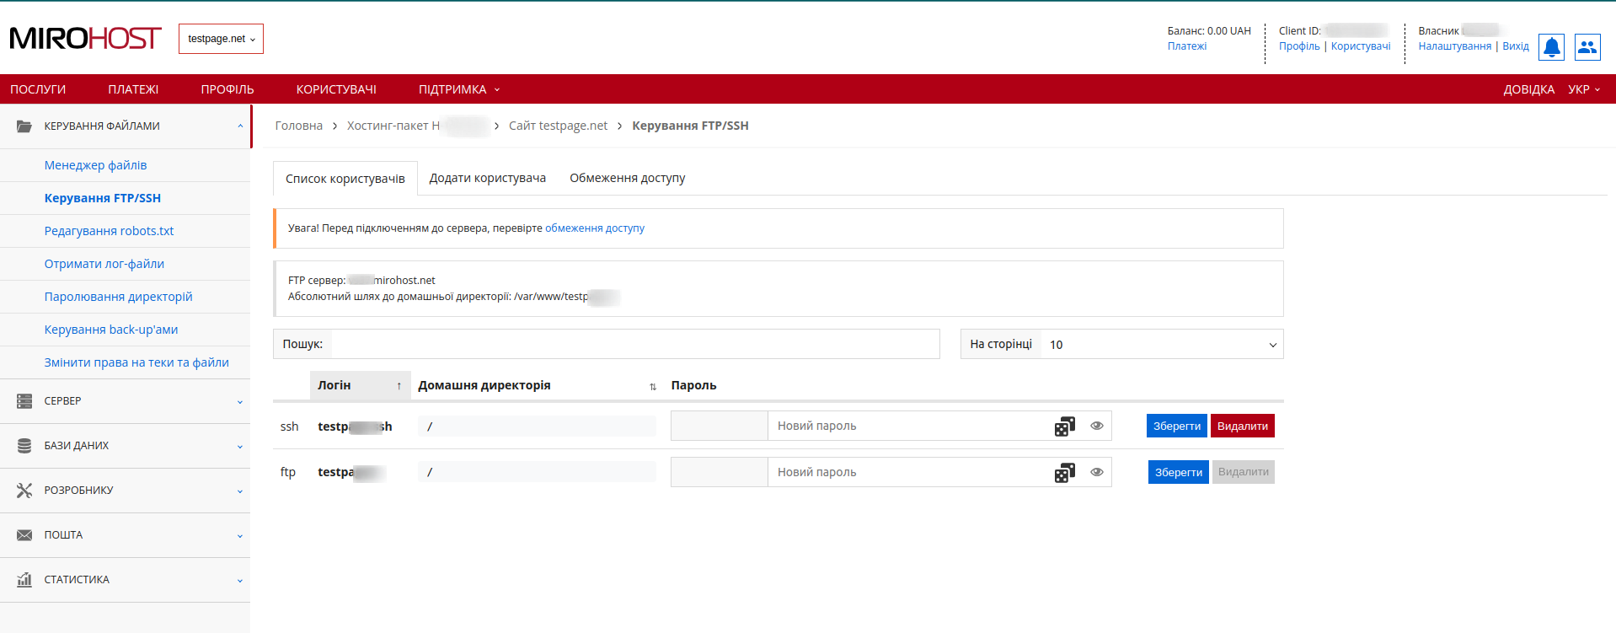Switch to Додати користувача tab
This screenshot has height=633, width=1616.
pos(488,178)
